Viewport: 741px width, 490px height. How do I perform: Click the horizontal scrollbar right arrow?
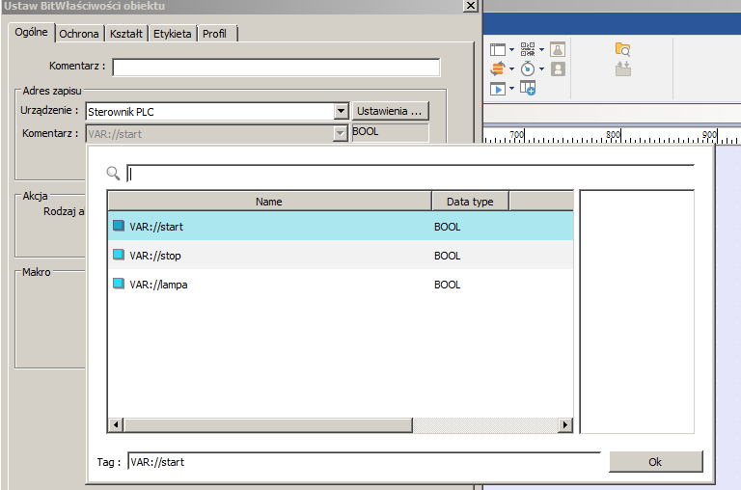pyautogui.click(x=567, y=425)
